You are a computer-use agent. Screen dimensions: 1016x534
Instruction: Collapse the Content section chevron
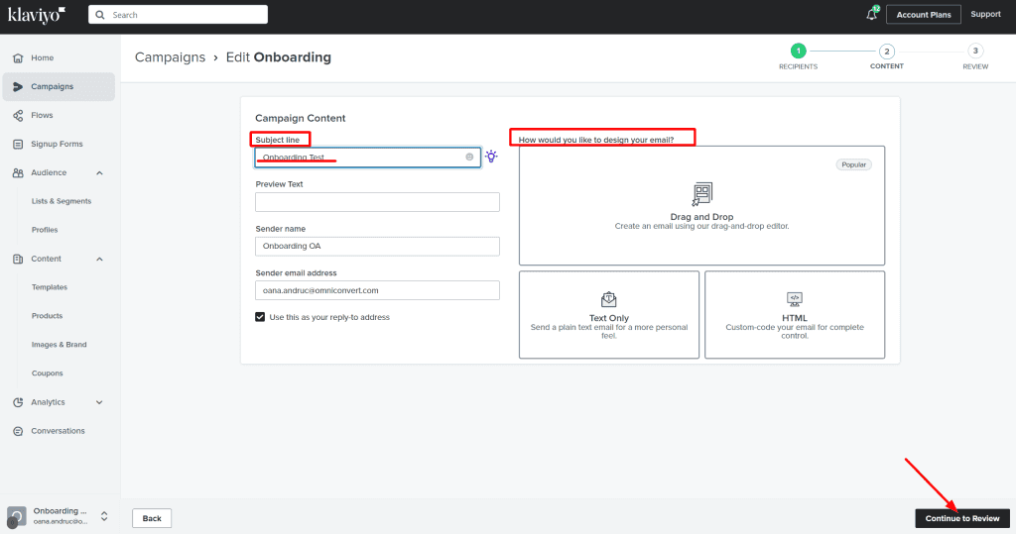click(x=99, y=260)
